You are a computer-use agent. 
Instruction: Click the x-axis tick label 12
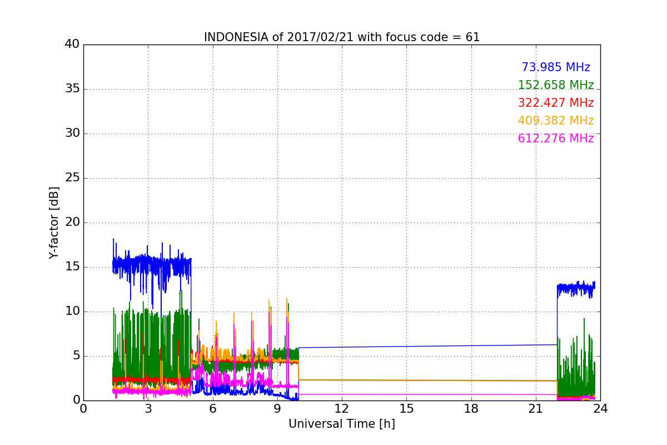pyautogui.click(x=342, y=409)
